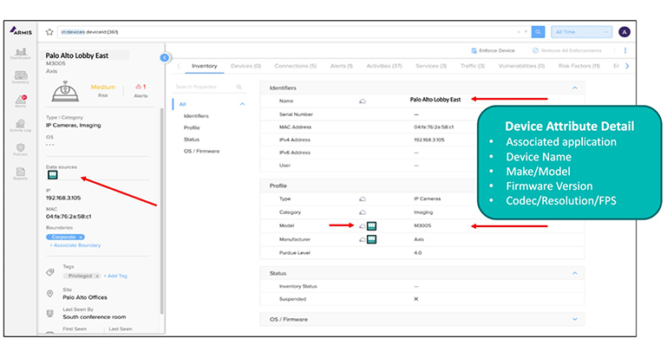Click the cloud icon in Category row
The height and width of the screenshot is (358, 667).
point(363,212)
